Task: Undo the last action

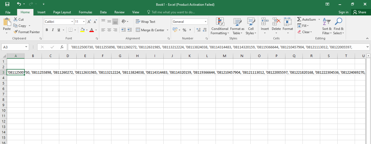Action: click(x=19, y=4)
